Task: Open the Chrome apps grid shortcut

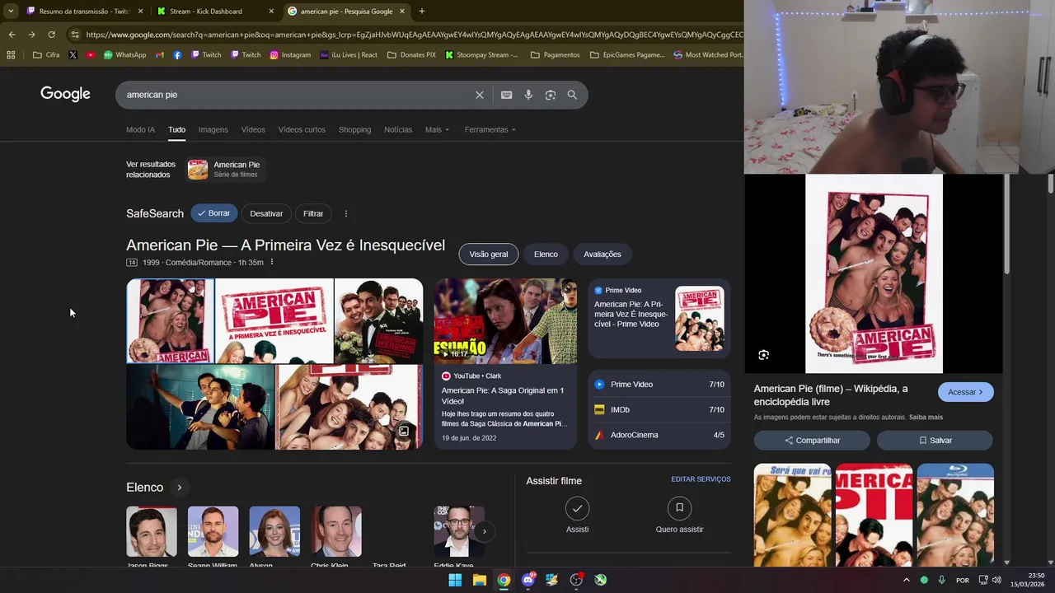Action: pos(11,55)
